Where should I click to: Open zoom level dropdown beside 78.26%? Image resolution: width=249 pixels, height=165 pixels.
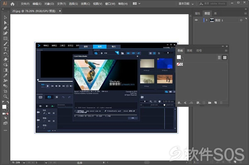coord(24,163)
